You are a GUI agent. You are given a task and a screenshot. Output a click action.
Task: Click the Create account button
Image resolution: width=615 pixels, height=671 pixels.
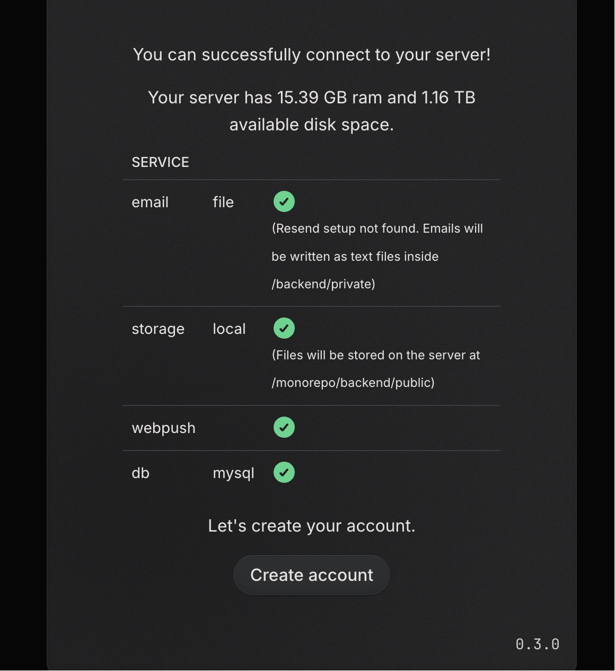pyautogui.click(x=312, y=575)
